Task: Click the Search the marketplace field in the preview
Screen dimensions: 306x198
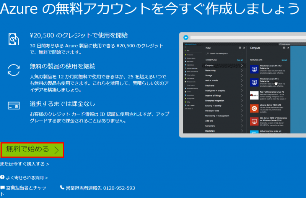Action: (x=225, y=53)
